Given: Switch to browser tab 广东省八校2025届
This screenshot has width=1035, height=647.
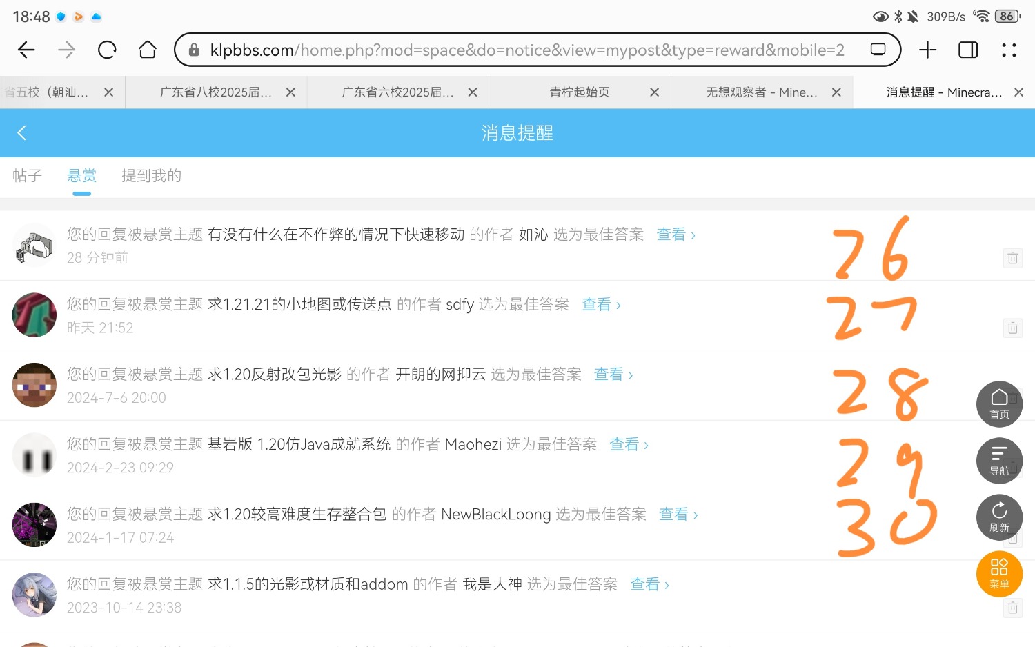Looking at the screenshot, I should point(216,92).
